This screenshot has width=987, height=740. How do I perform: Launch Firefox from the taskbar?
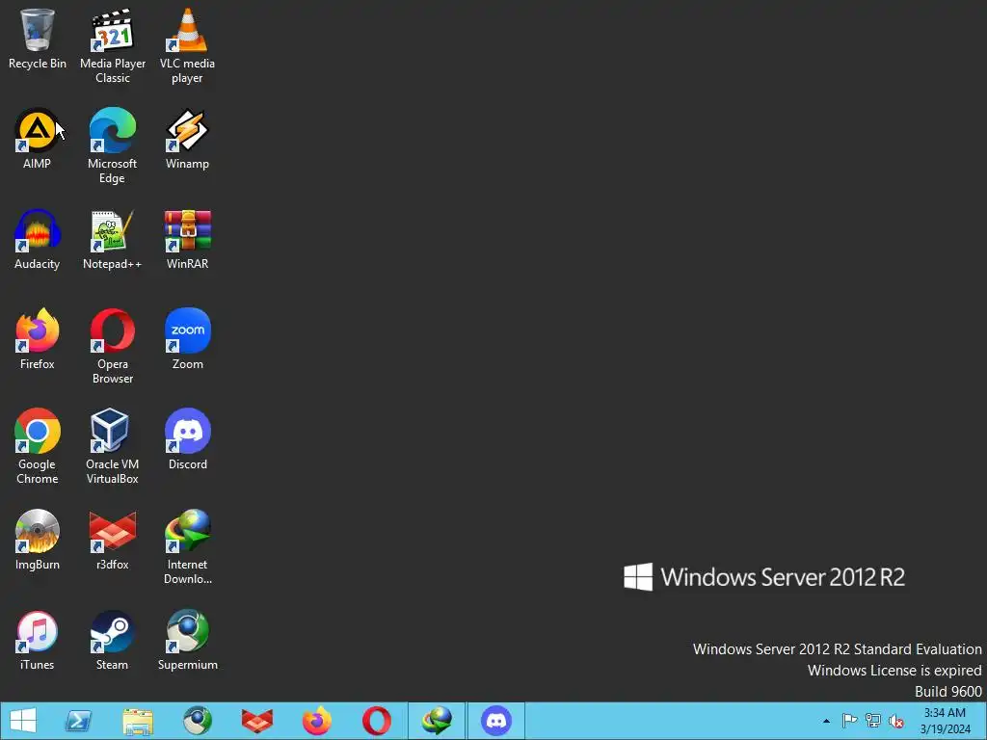(316, 721)
